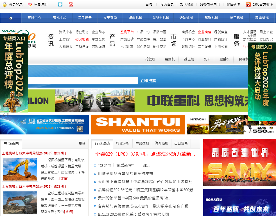
Task: Switch to 行业分析 tab
Action: (x=123, y=143)
